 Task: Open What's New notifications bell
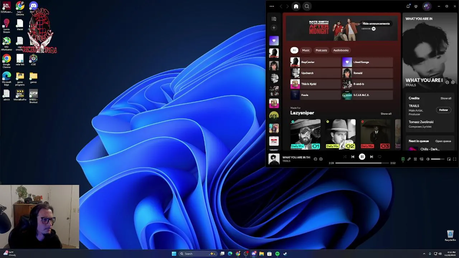point(408,6)
